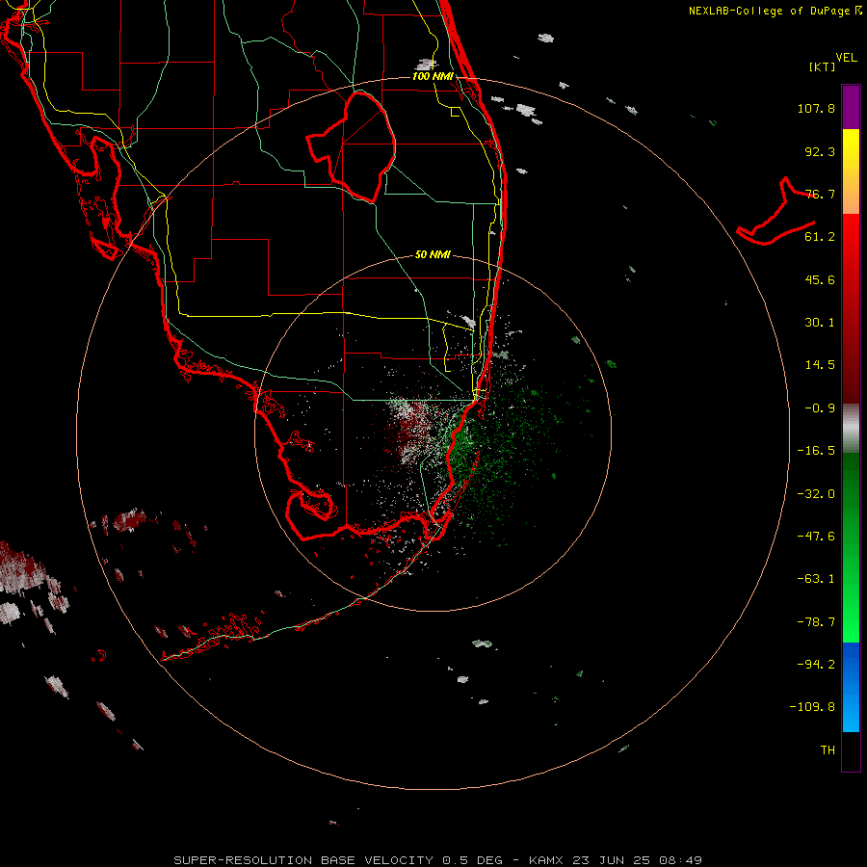This screenshot has width=867, height=867.
Task: Click the 45.6 velocity scale label
Action: point(820,279)
